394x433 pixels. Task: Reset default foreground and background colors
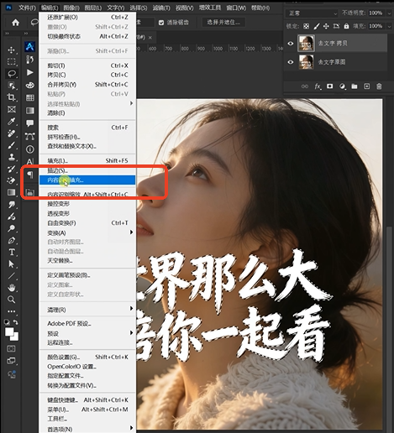[x=7, y=322]
